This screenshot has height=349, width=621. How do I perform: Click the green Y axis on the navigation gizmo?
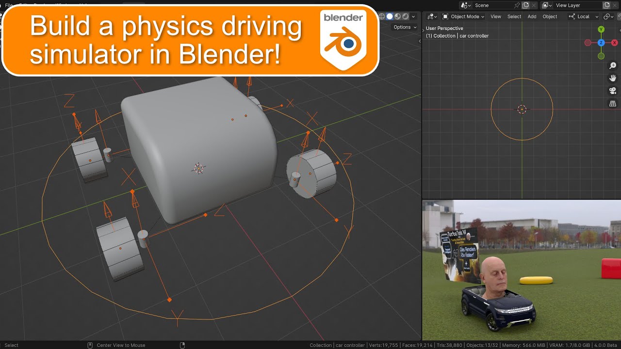click(x=601, y=30)
